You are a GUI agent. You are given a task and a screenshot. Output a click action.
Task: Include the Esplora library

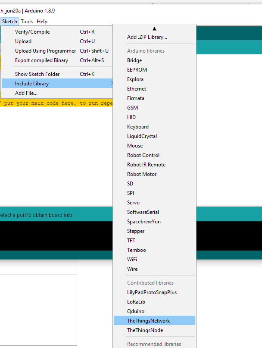point(154,79)
